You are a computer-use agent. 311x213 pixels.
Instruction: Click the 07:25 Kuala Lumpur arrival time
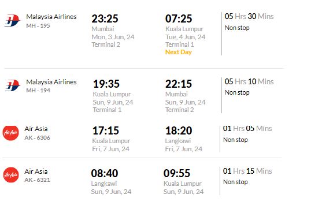[179, 18]
